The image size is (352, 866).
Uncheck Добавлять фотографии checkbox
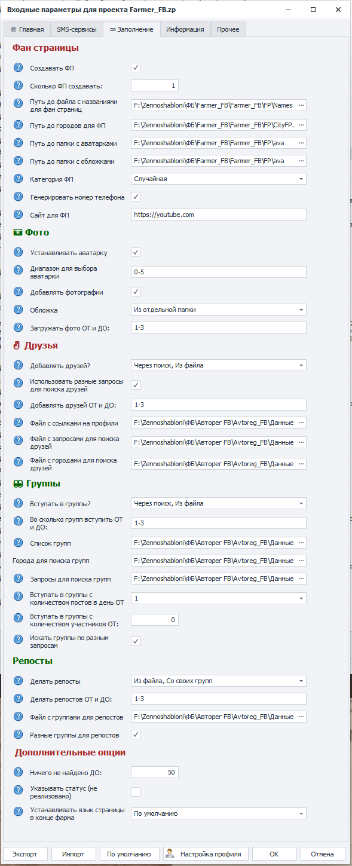click(136, 292)
